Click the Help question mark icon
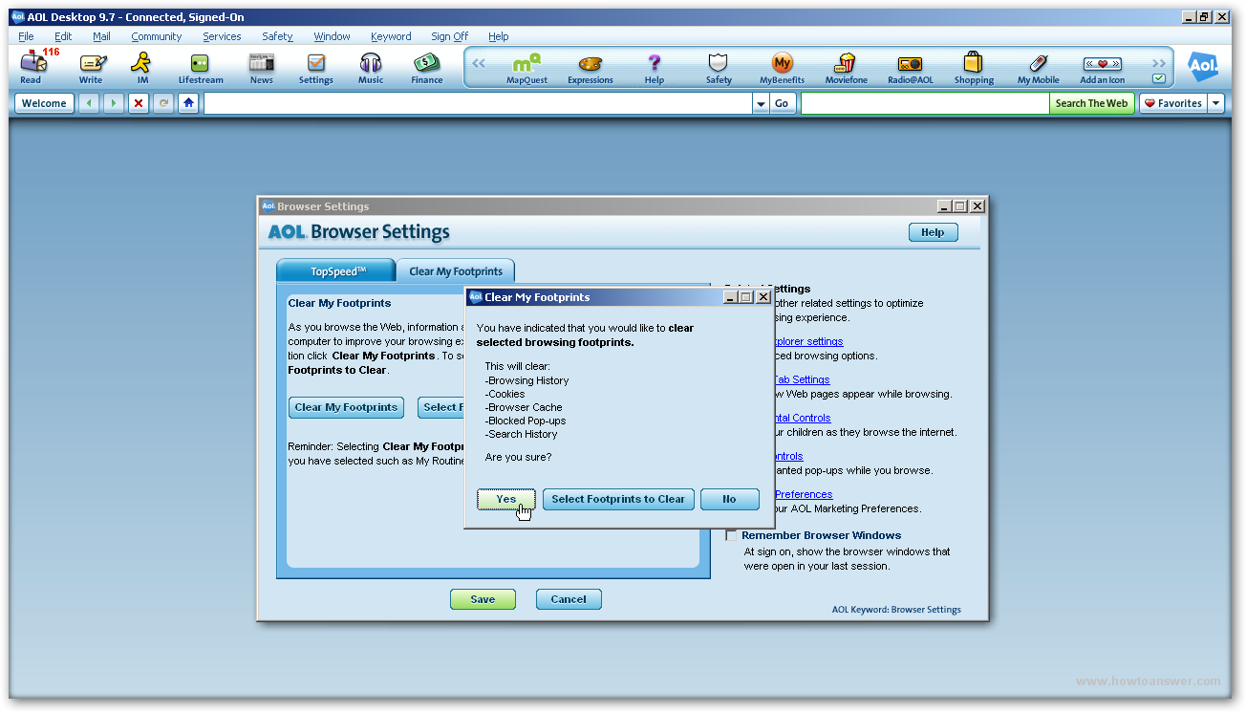 point(655,68)
